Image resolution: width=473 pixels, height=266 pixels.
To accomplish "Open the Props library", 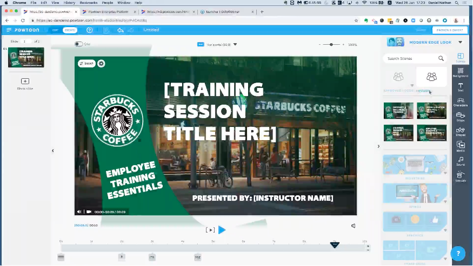I will [460, 117].
